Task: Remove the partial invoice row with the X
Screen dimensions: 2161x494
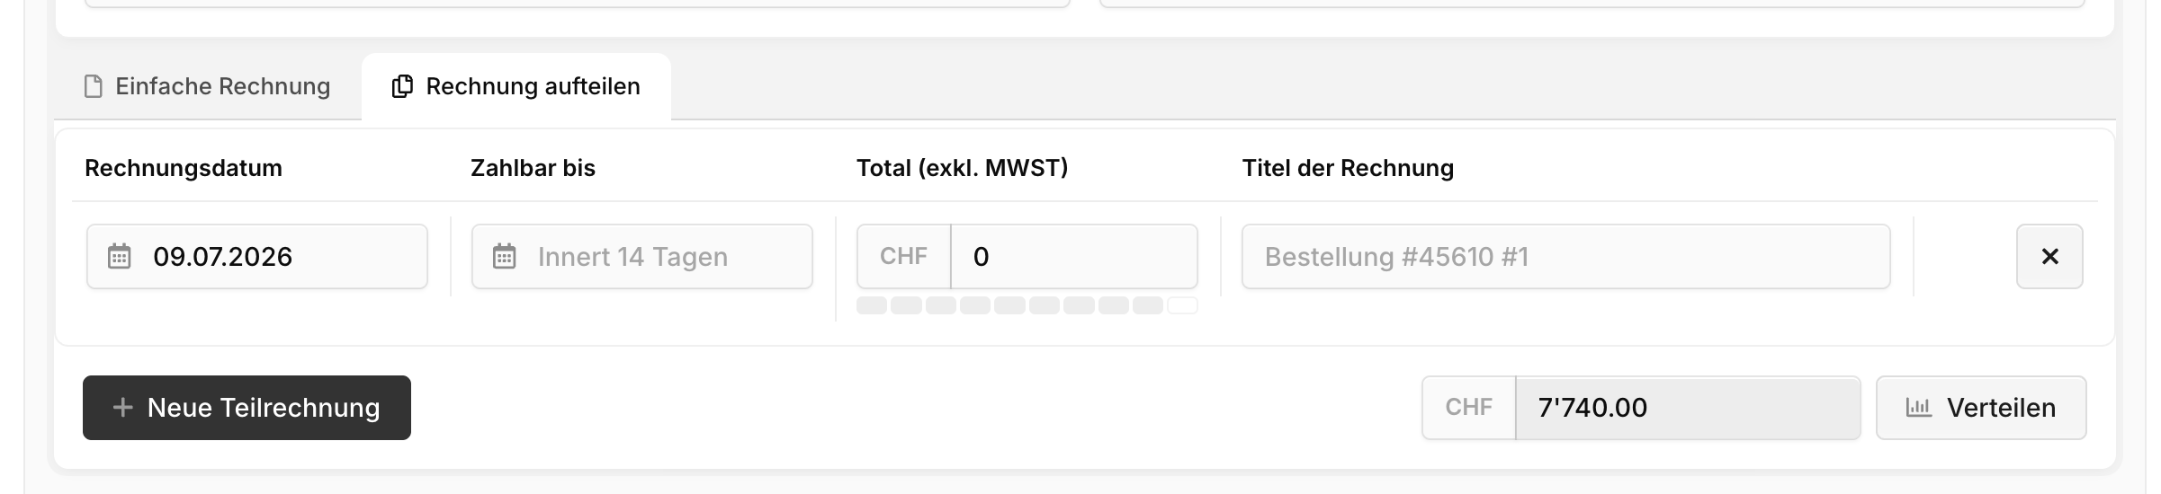Action: coord(2049,257)
